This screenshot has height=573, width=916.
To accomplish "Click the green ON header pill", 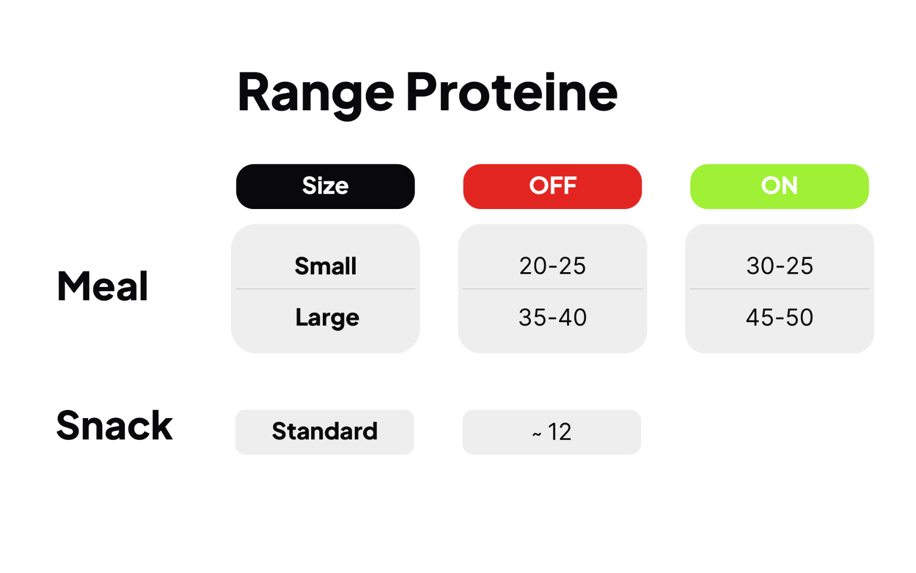I will click(779, 186).
